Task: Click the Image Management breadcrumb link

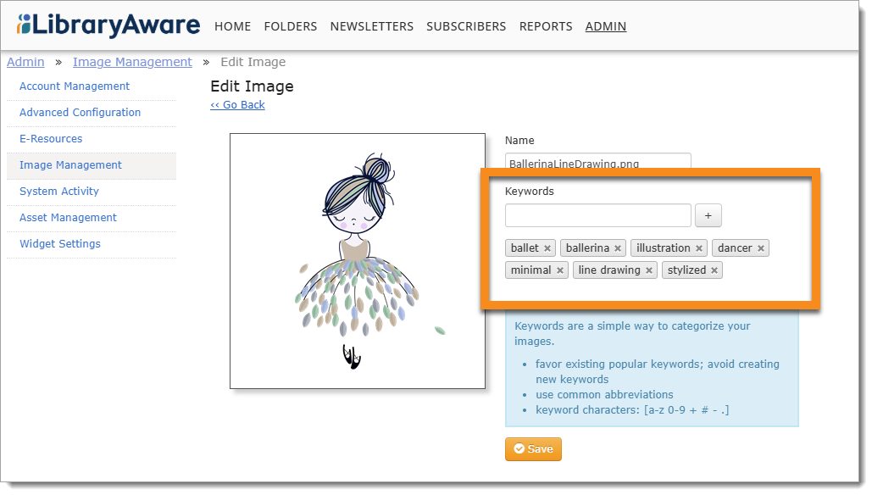Action: (132, 62)
